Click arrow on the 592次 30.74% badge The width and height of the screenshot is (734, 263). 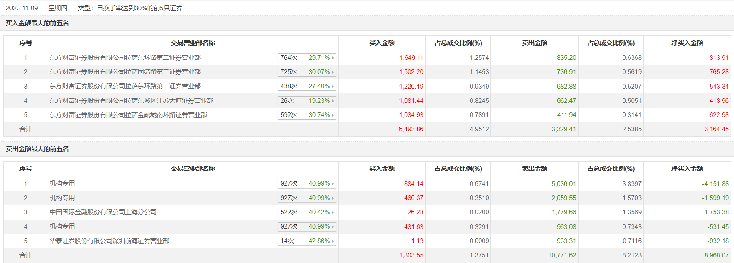(x=333, y=115)
